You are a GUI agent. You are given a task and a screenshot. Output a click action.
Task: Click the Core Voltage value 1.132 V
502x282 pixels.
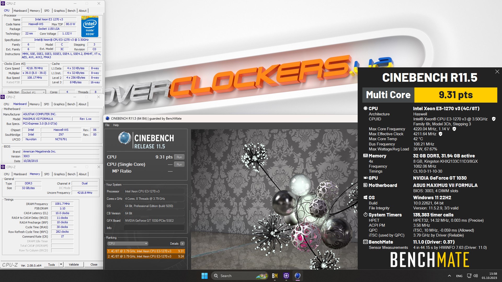[67, 33]
